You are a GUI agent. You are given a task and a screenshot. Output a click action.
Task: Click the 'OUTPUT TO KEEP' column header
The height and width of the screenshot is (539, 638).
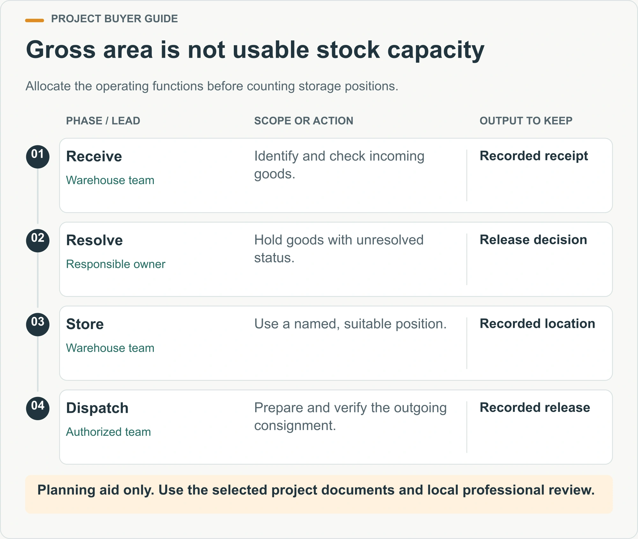tap(526, 121)
